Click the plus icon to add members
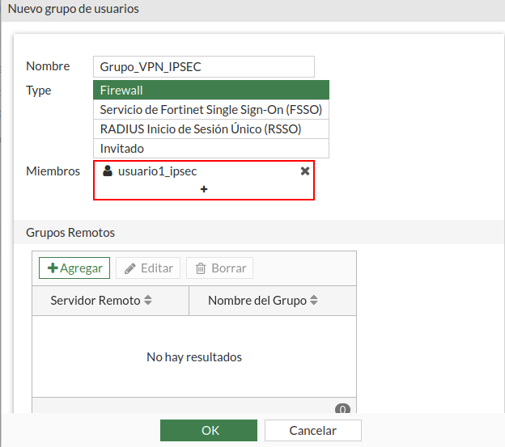 click(204, 189)
